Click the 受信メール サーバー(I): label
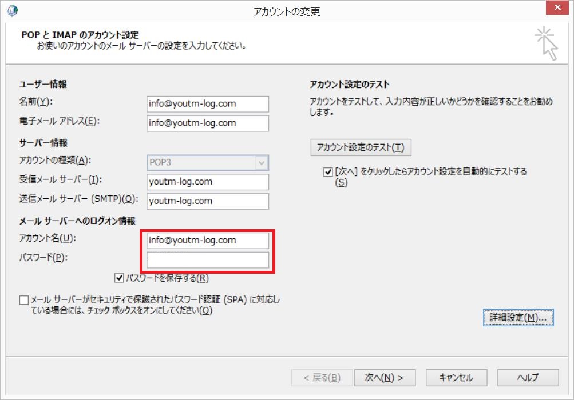Image resolution: width=574 pixels, height=400 pixels. pyautogui.click(x=61, y=179)
